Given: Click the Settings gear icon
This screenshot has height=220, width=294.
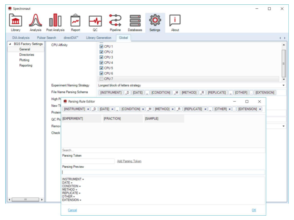Looking at the screenshot, I should pos(155,20).
